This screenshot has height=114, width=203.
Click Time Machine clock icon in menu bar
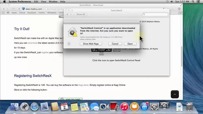click(x=167, y=2)
